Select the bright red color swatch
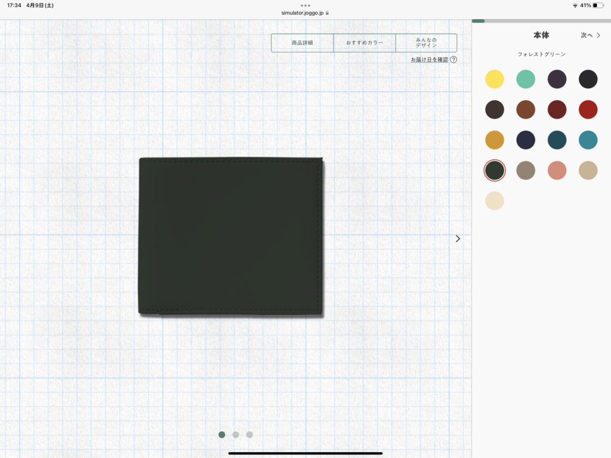Viewport: 611px width, 458px height. click(588, 110)
